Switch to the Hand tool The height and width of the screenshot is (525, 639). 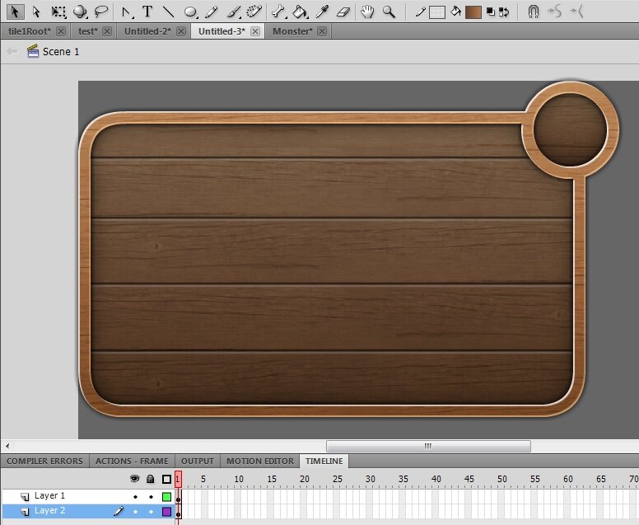click(x=367, y=12)
